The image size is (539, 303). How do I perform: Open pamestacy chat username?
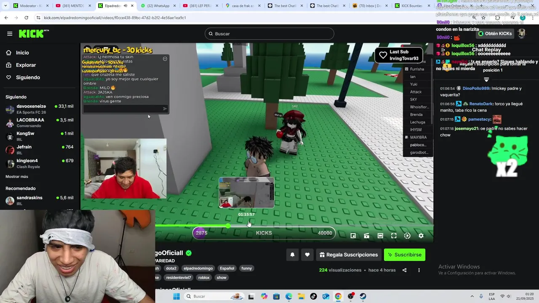point(479,119)
